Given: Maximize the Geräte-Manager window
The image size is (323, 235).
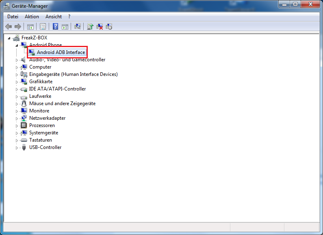Looking at the screenshot, I should click(295, 4).
